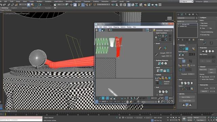The height and width of the screenshot is (122, 217).
Task: Open the Graph Editors menu
Action: pyautogui.click(x=58, y=1)
